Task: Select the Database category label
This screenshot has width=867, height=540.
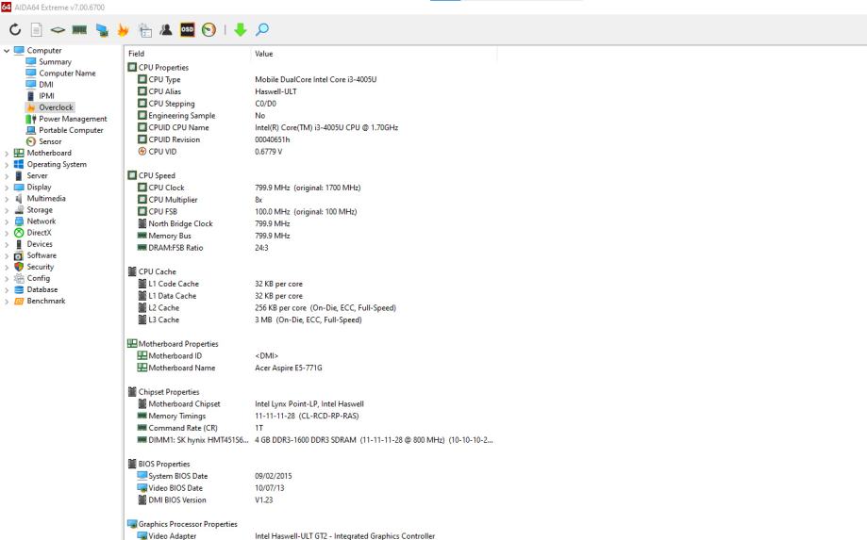Action: (x=42, y=289)
